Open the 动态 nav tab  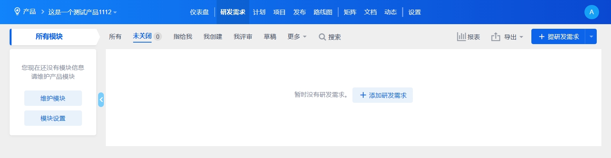tap(391, 12)
